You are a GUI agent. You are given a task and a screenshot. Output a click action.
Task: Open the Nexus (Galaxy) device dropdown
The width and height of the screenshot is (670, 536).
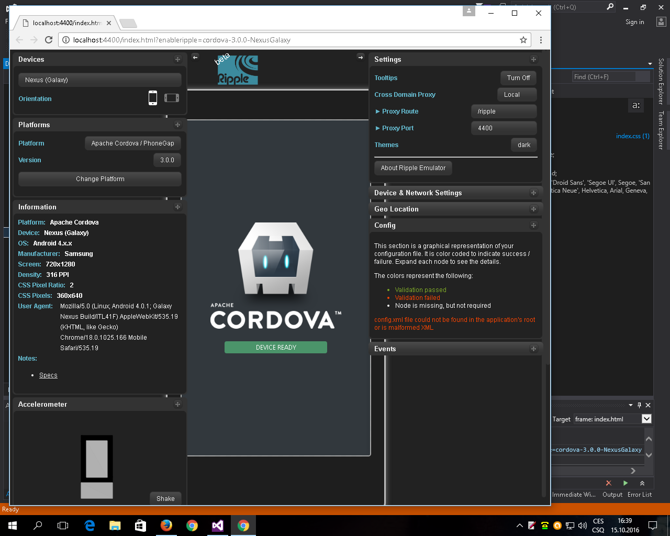click(x=100, y=80)
